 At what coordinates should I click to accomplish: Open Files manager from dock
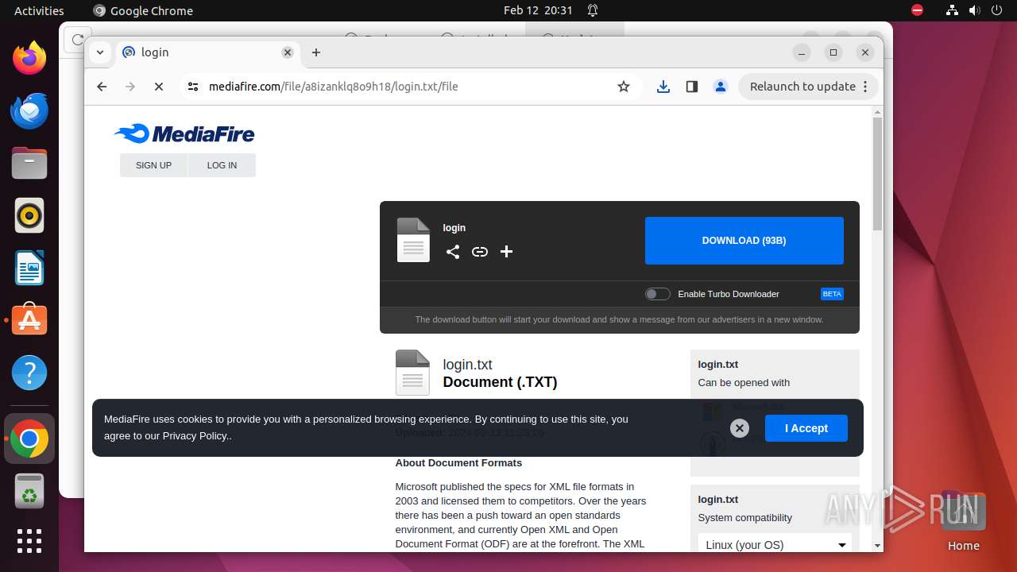[x=29, y=163]
